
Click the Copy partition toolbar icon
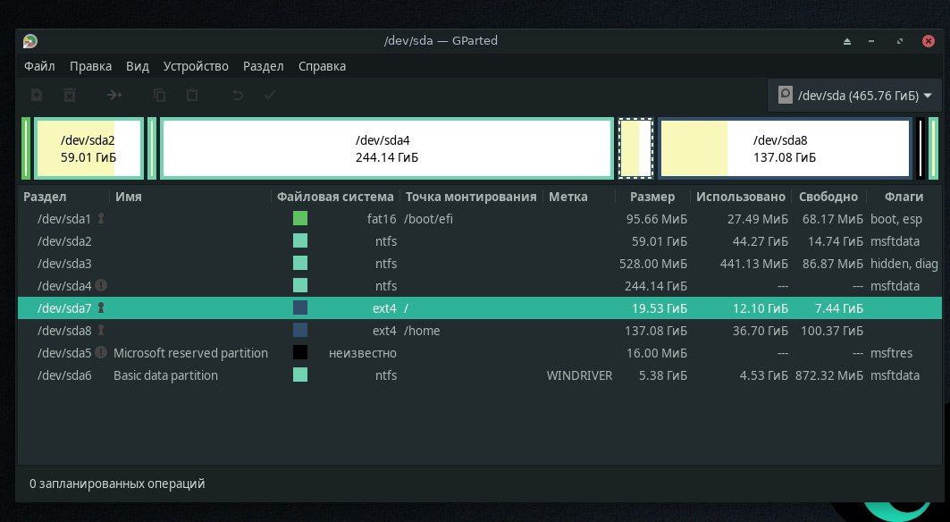159,95
